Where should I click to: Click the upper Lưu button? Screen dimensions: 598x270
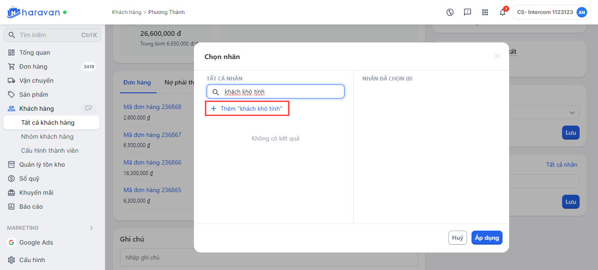tap(570, 133)
